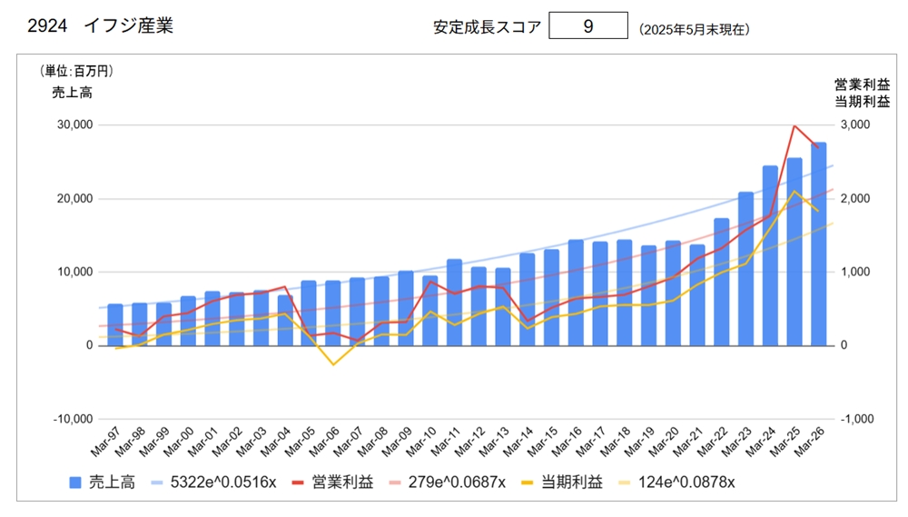Click the 当期利益 right axis title
This screenshot has height=517, width=908.
863,102
